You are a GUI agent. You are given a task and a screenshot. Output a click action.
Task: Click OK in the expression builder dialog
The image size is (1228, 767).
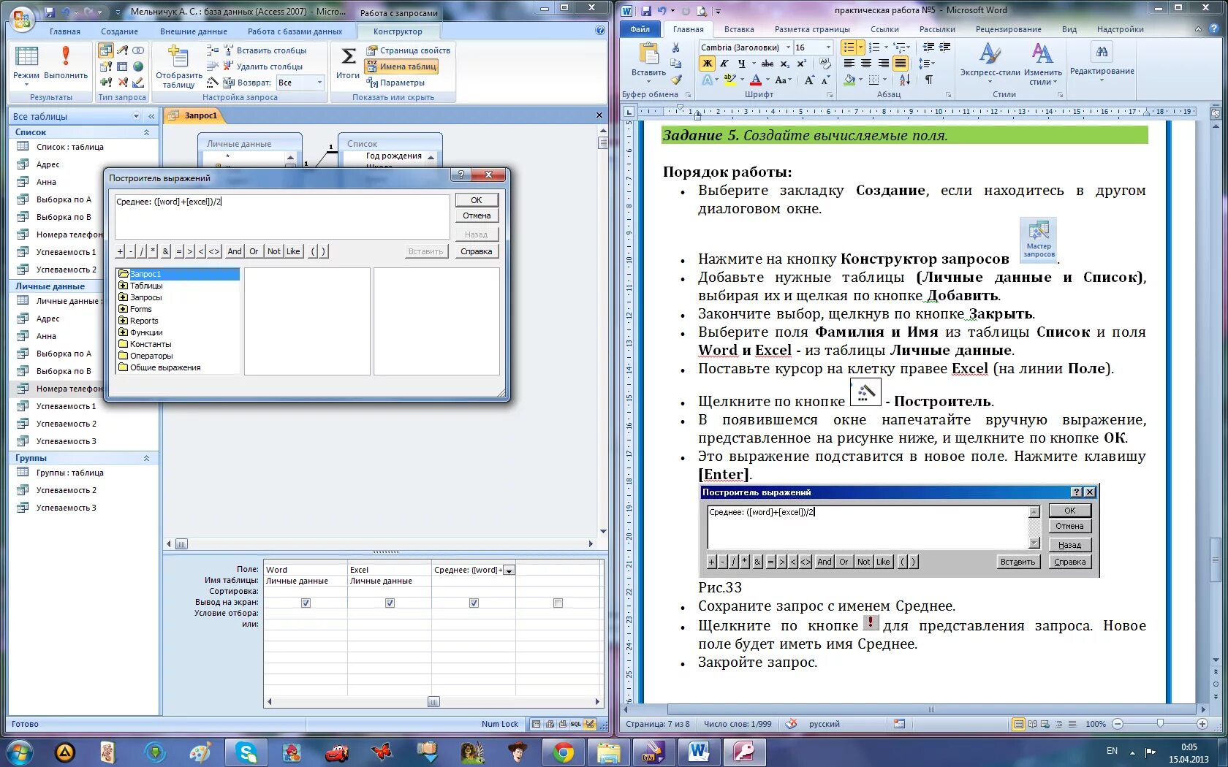click(477, 200)
